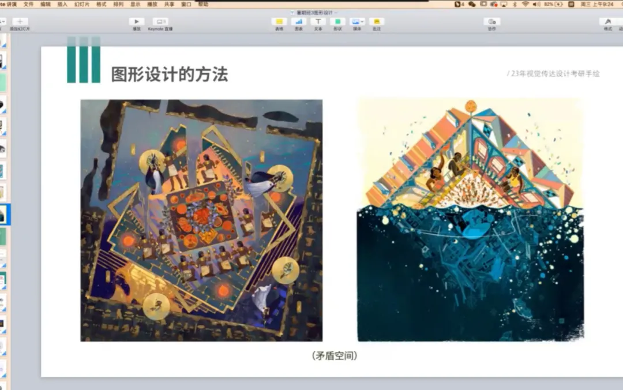Open the 帮助 (Help) menu
This screenshot has width=623, height=390.
tap(203, 4)
